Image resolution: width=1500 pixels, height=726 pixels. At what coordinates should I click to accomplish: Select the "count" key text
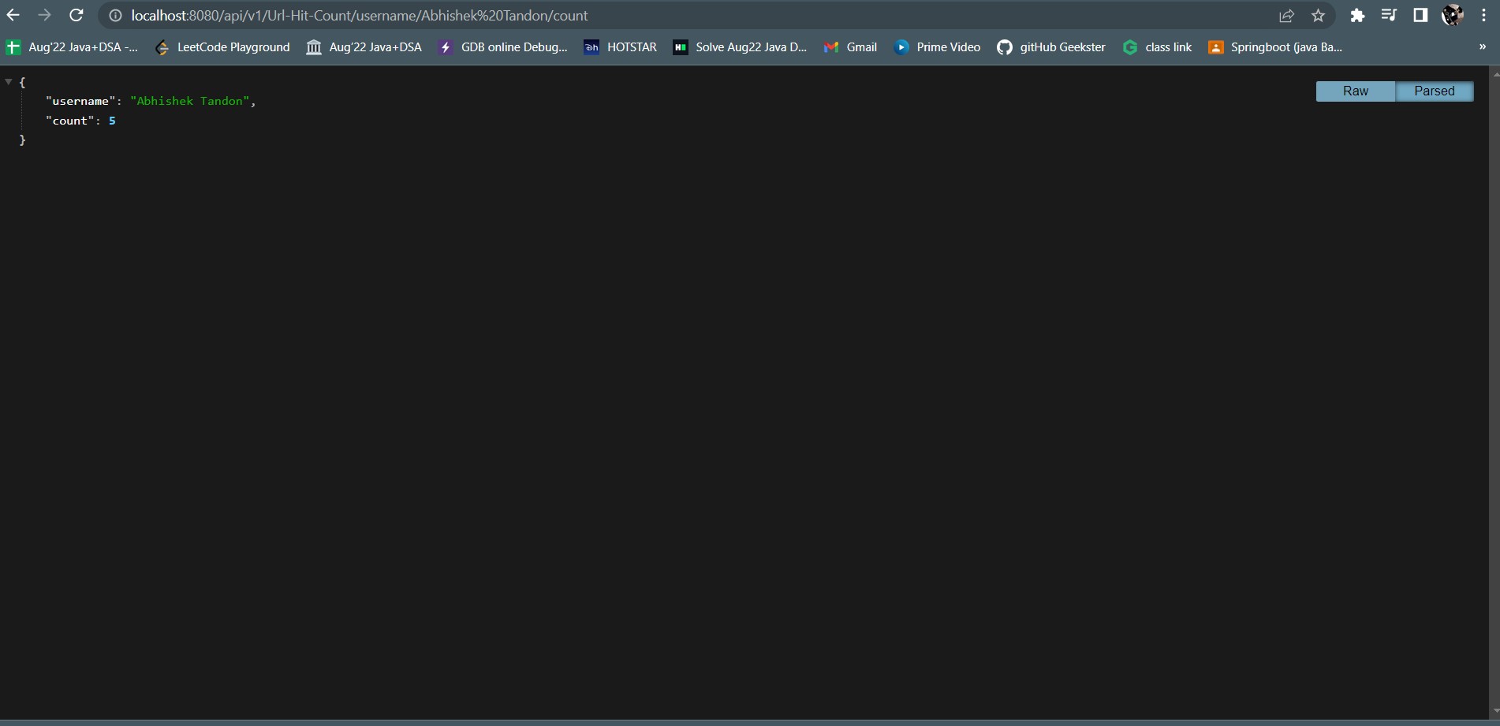pos(71,121)
